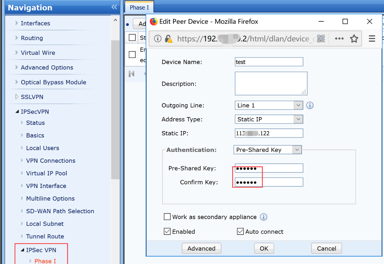
Task: Click the info icon next to Outgoing Line
Action: click(310, 105)
